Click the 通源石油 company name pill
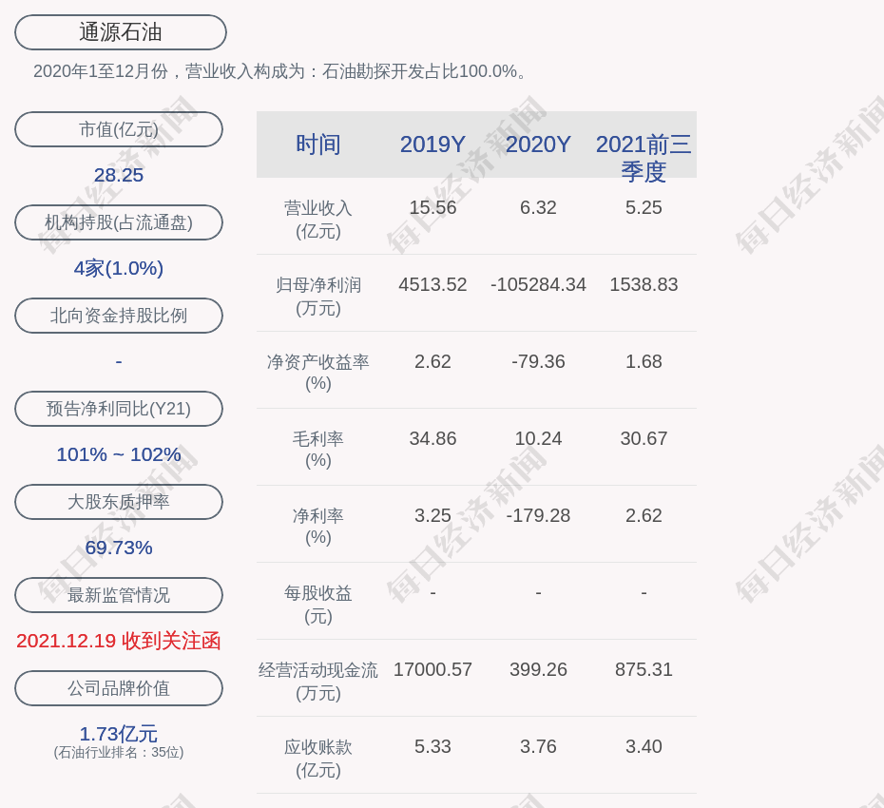The height and width of the screenshot is (808, 884). coord(121,32)
